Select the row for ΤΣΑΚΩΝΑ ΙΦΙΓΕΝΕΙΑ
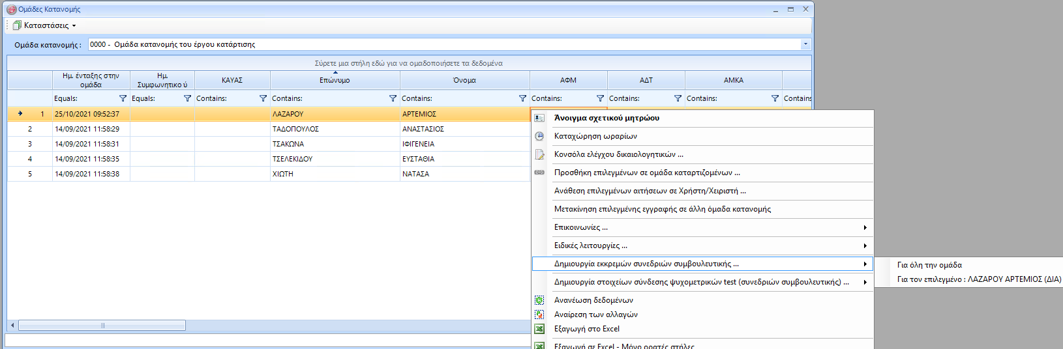The width and height of the screenshot is (1063, 349). pos(288,144)
